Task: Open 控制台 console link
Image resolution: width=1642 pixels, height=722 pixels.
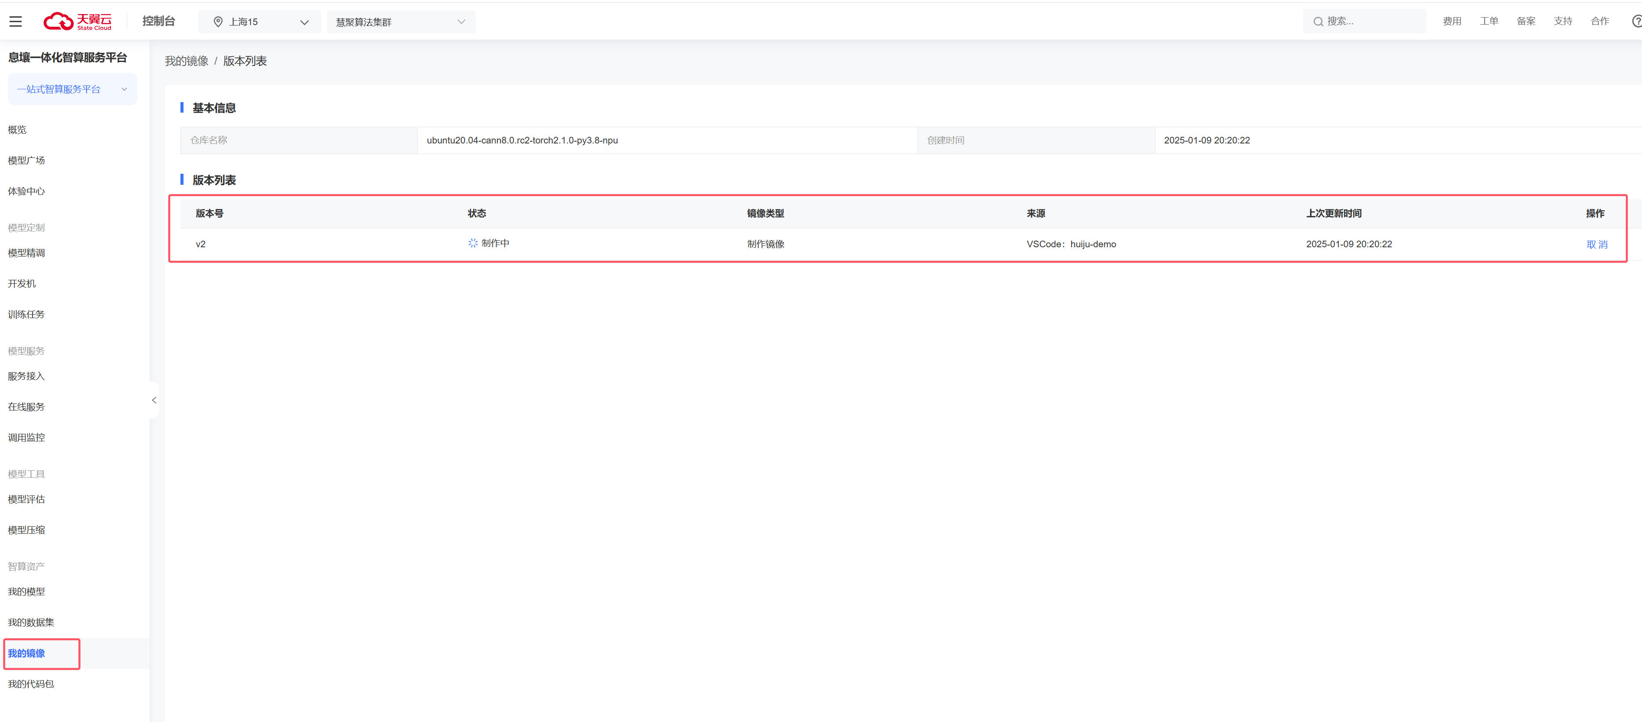Action: pos(158,21)
